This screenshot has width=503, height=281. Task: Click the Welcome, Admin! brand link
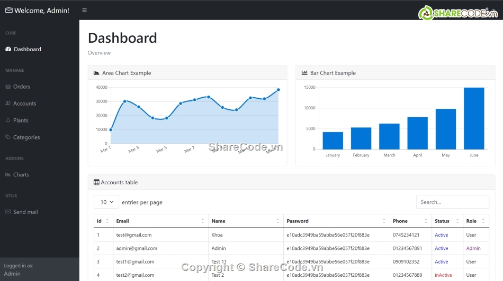(41, 11)
